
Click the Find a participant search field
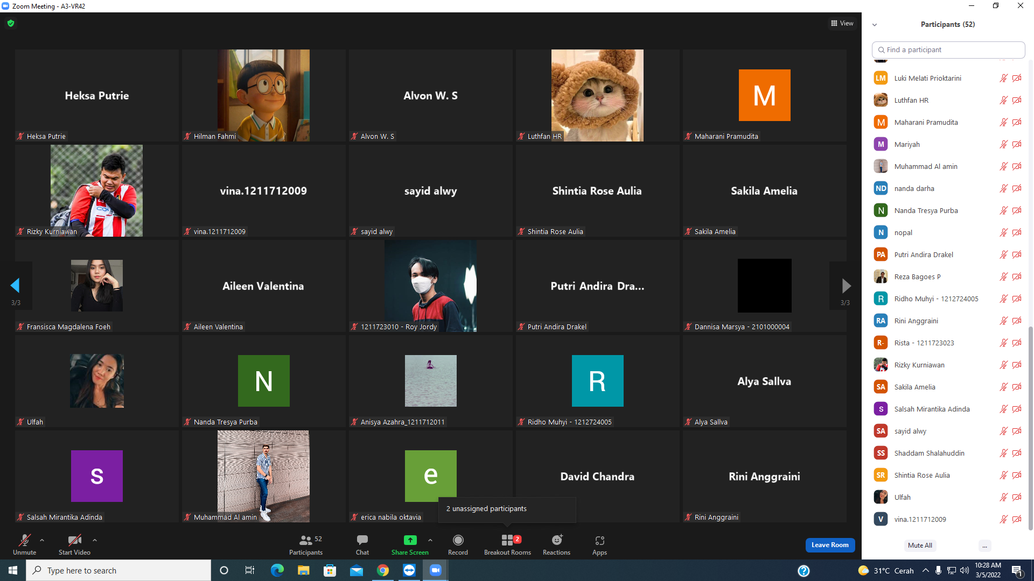(x=948, y=49)
